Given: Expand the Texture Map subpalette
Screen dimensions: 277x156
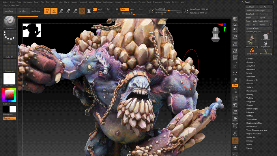Looking at the screenshot, I should pyautogui.click(x=251, y=119).
